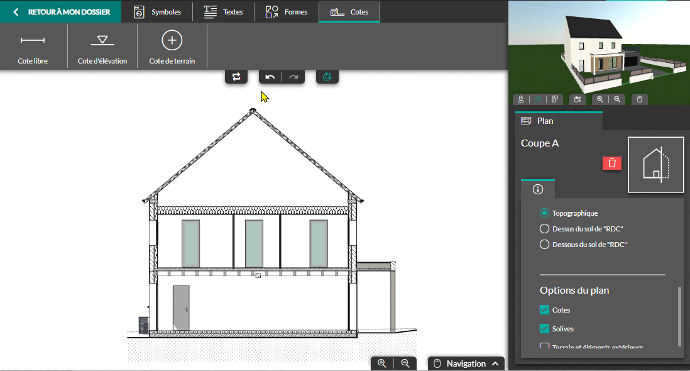Click the swap arrows icon above the plan

coord(236,77)
